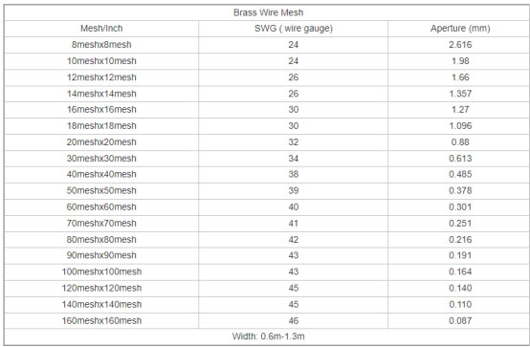Screen dimensions: 530x347
Task: Select the Mesh/Inch column header
Action: point(101,29)
